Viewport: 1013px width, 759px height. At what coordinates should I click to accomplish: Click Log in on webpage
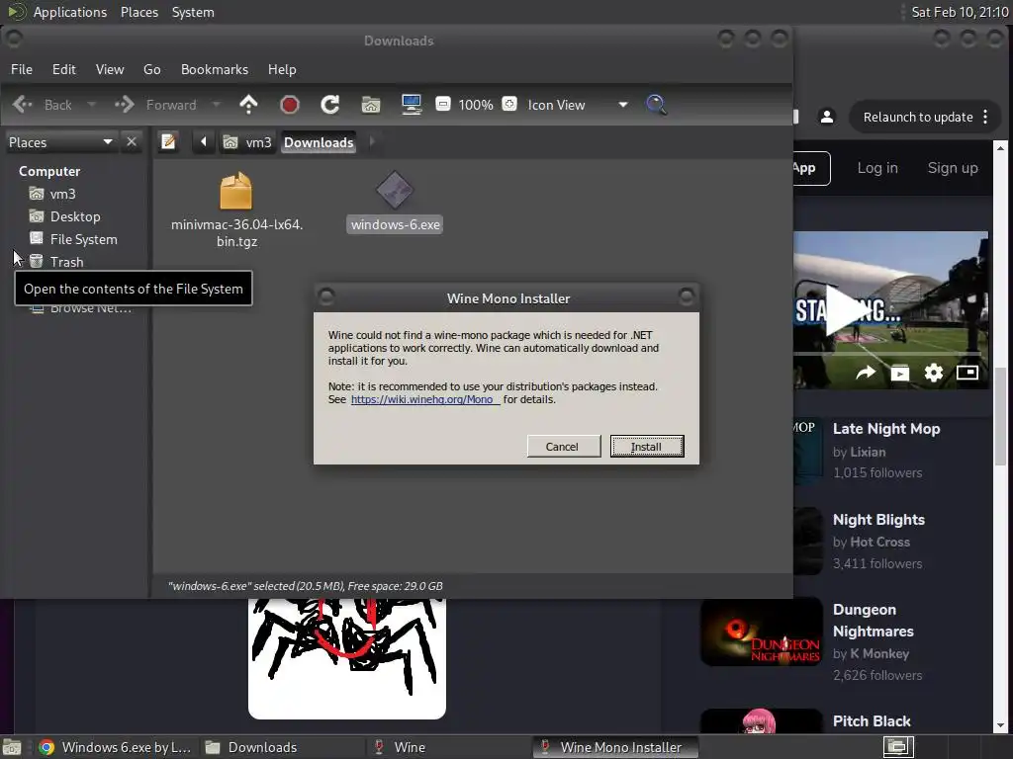pyautogui.click(x=877, y=168)
